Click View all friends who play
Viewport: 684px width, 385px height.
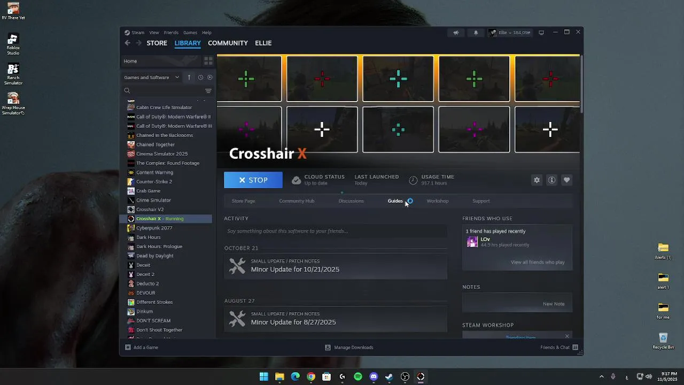538,262
